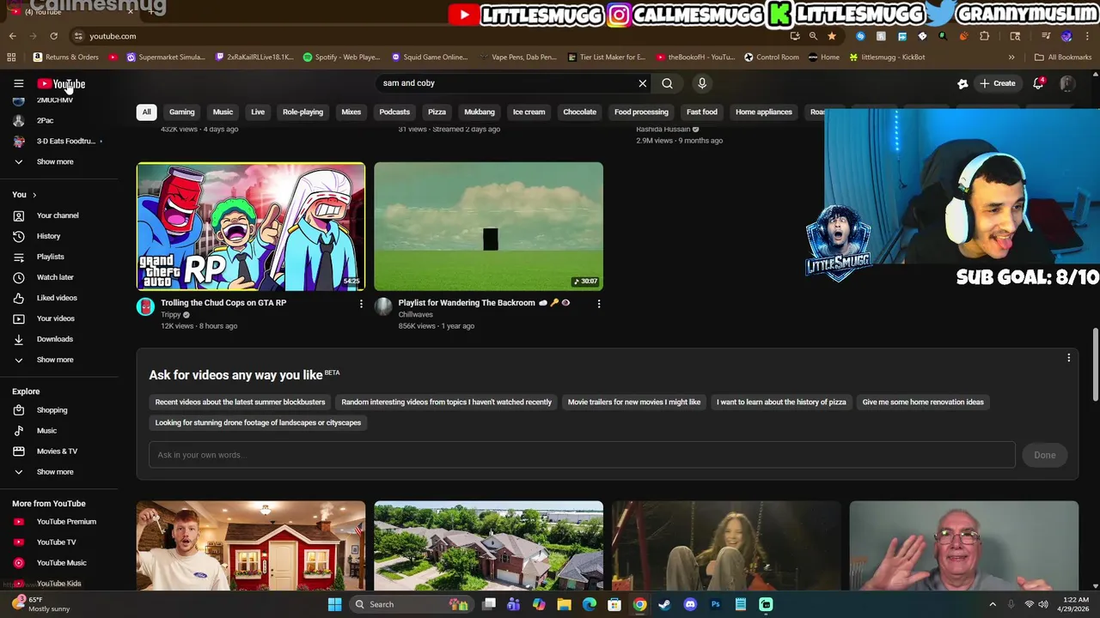Screen dimensions: 1100x618
Task: Open options for Wandering The Backroom video
Action: 599,304
